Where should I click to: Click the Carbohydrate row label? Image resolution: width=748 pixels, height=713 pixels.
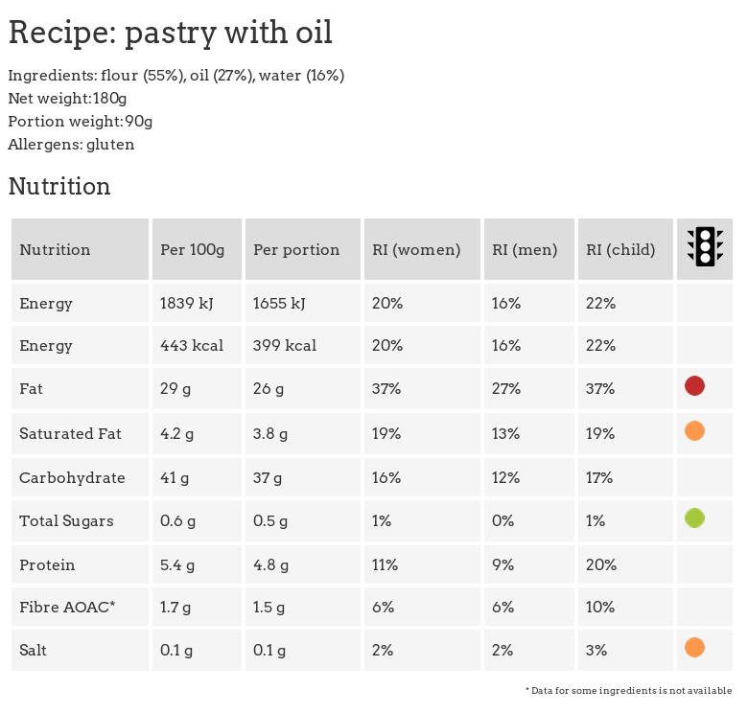click(x=72, y=477)
